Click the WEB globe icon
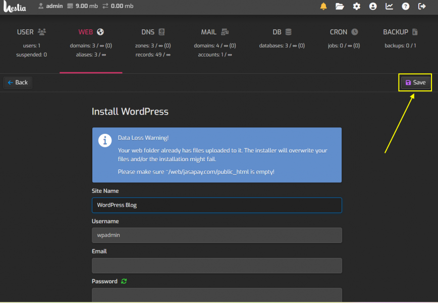438x303 pixels. pyautogui.click(x=100, y=32)
